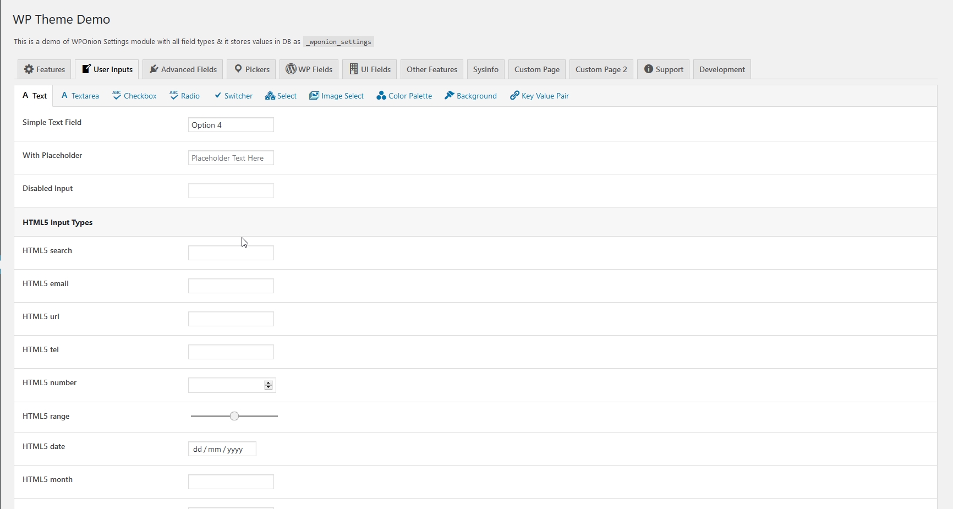
Task: Click the Disabled Input field
Action: tap(231, 191)
